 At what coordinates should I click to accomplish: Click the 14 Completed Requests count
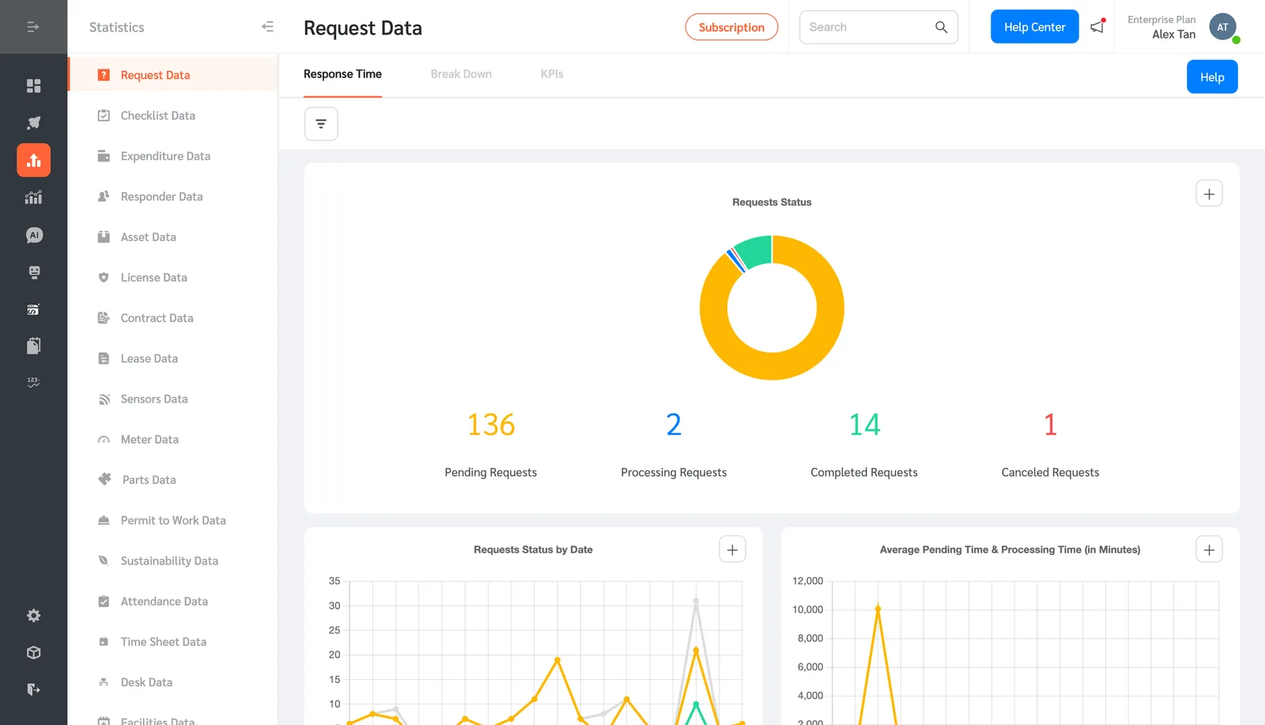click(x=864, y=425)
